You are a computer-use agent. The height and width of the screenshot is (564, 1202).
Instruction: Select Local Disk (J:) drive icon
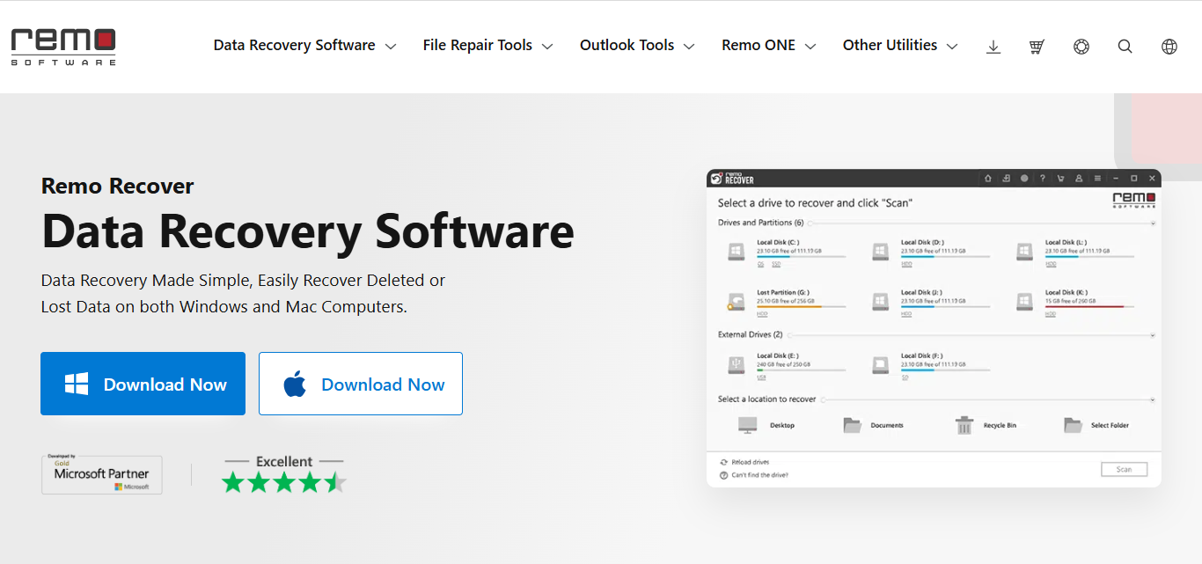pyautogui.click(x=881, y=302)
